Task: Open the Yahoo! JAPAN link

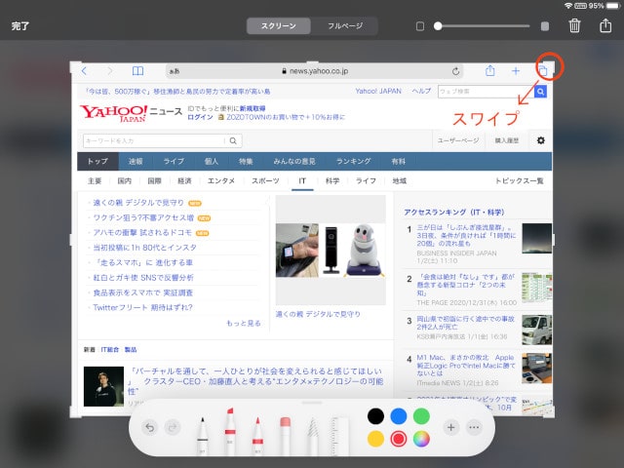Action: tap(378, 91)
